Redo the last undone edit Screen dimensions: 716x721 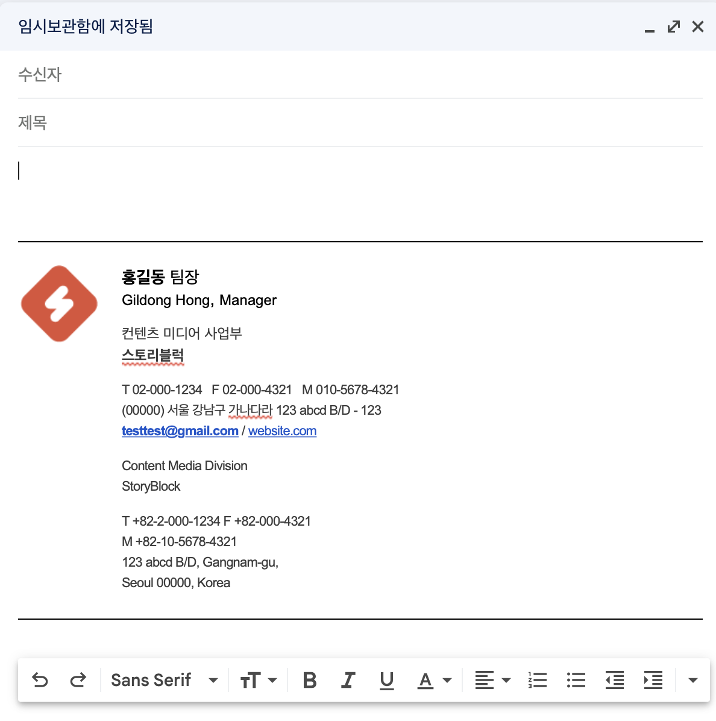78,679
